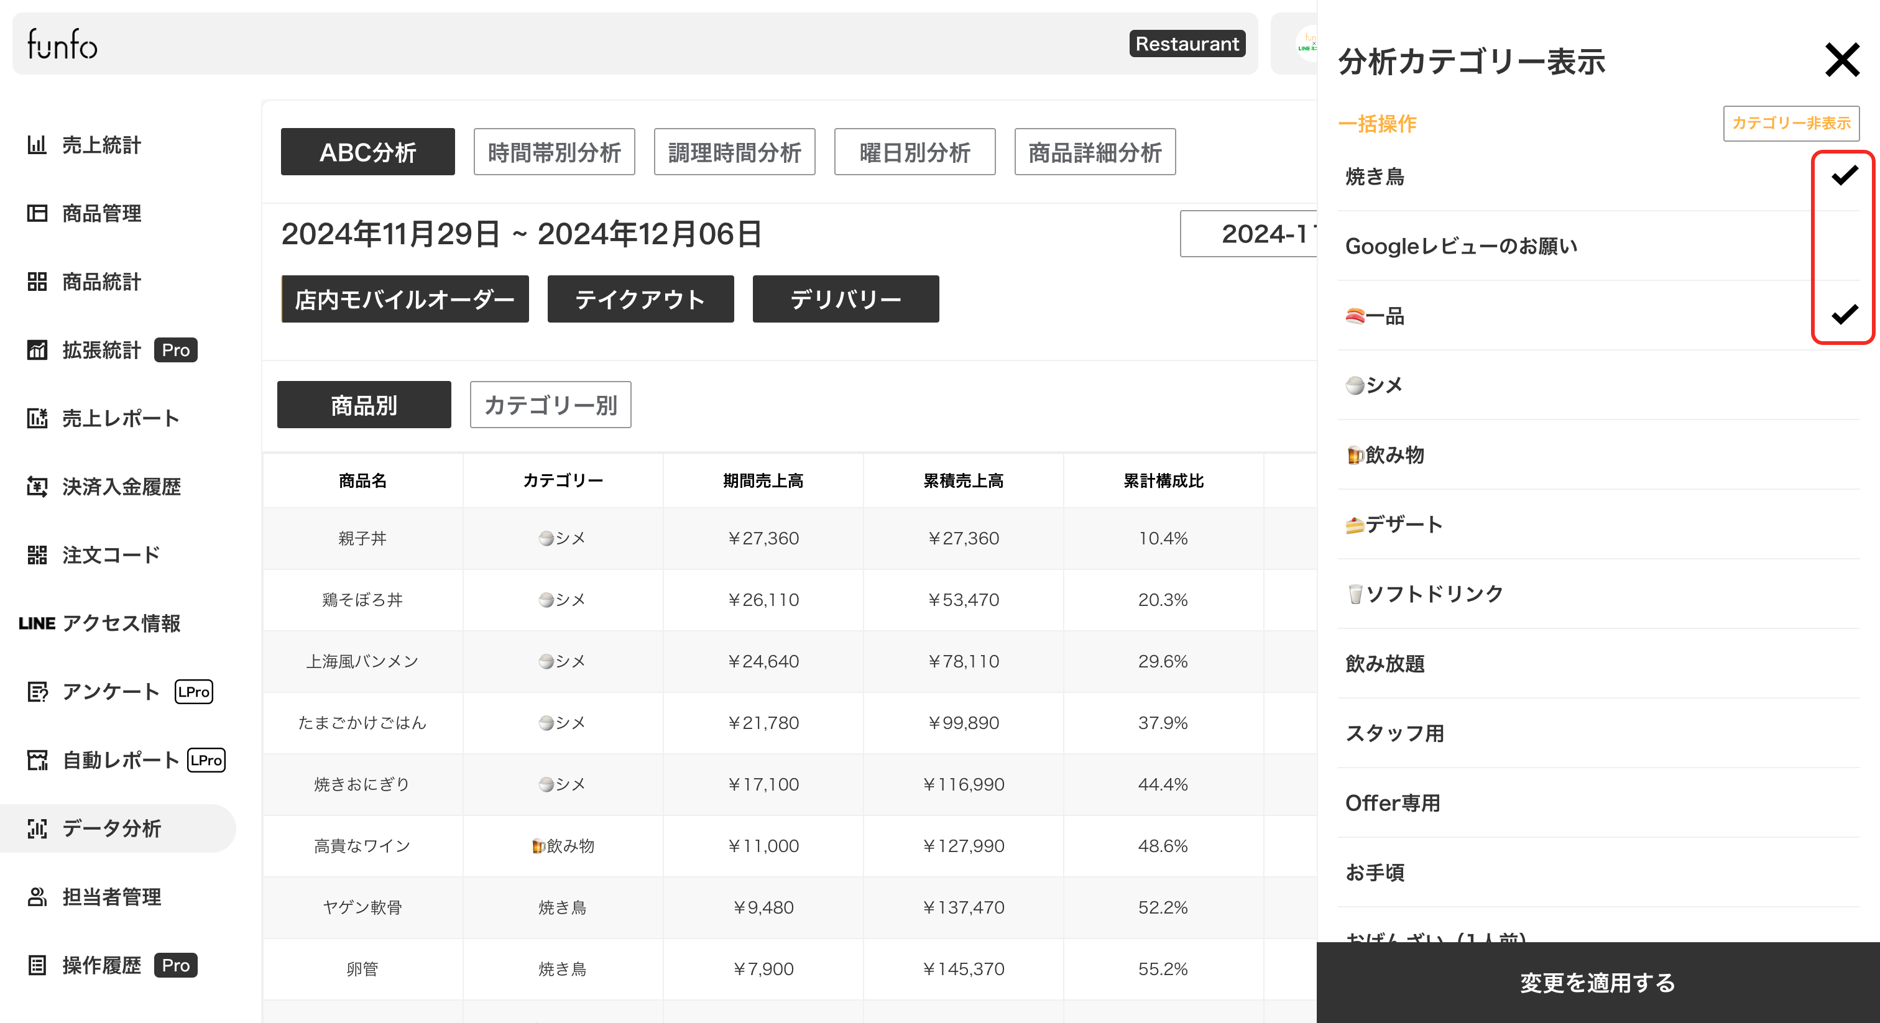
Task: Click the ¥11,000 sales value
Action: coord(763,846)
